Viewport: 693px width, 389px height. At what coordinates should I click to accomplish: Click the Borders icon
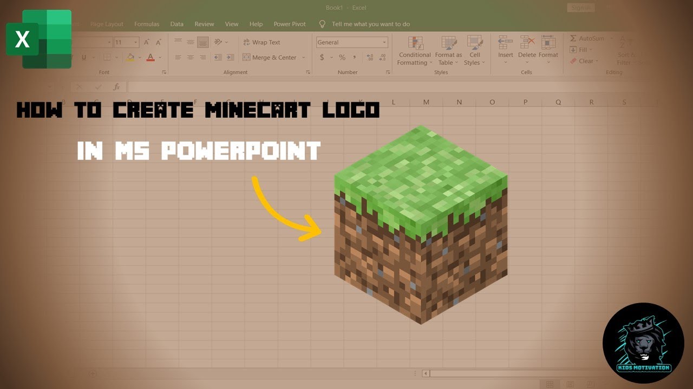tap(107, 57)
